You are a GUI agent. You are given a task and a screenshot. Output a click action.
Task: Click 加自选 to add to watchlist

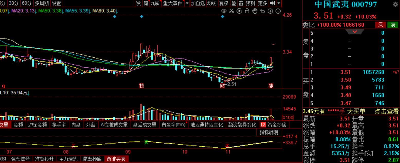tap(198, 3)
